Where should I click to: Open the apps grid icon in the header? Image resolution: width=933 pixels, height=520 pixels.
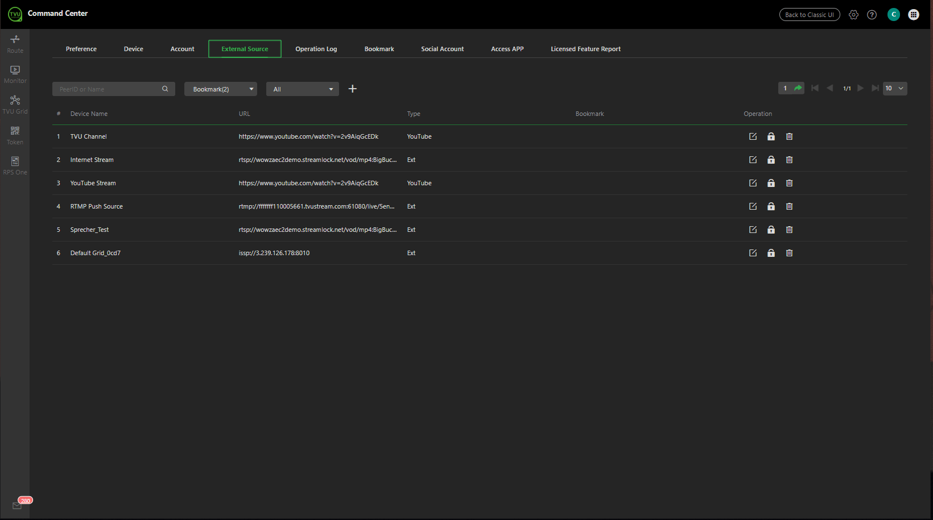coord(914,15)
